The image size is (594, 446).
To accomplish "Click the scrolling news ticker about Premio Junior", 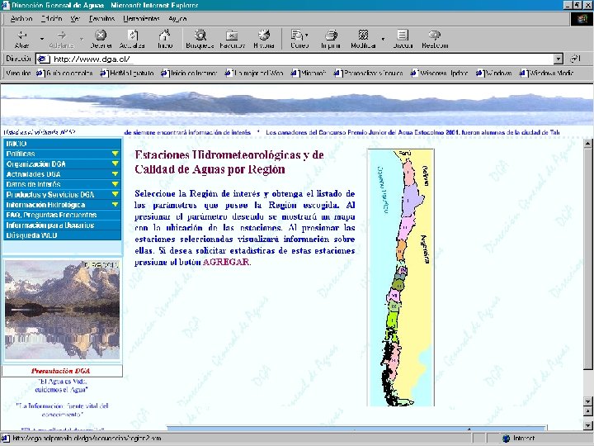I will pyautogui.click(x=342, y=132).
